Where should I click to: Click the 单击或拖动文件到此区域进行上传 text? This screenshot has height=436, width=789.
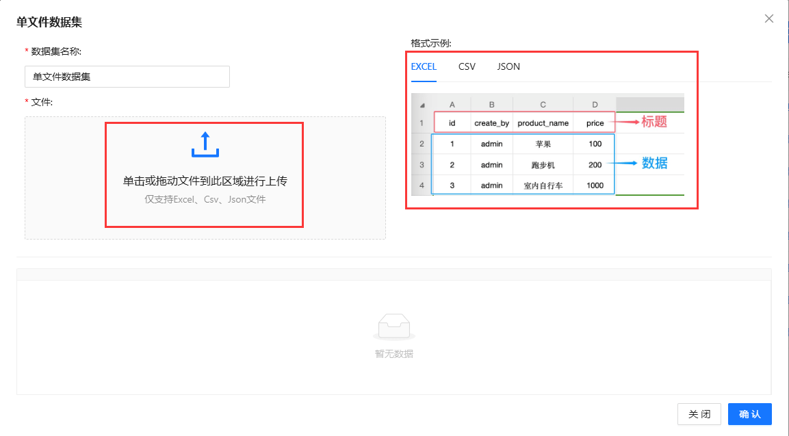click(x=205, y=181)
